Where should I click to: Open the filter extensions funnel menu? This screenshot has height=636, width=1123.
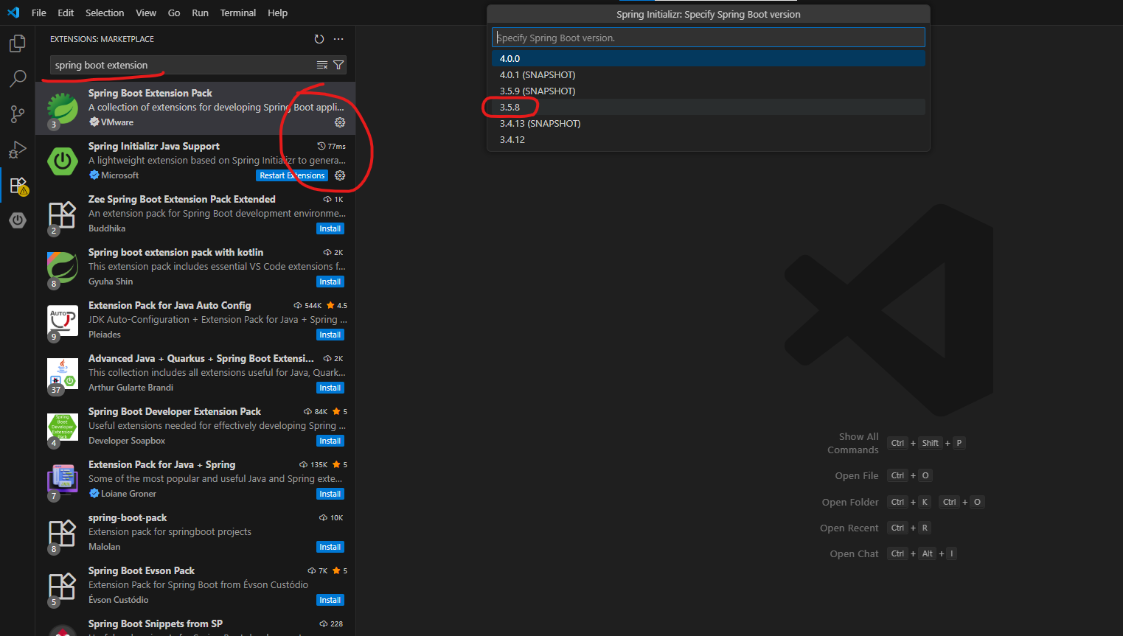click(338, 65)
